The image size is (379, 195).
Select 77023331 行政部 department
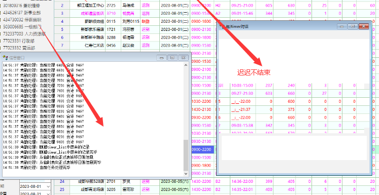coord(19,41)
